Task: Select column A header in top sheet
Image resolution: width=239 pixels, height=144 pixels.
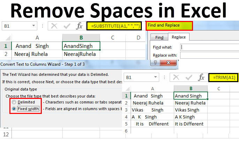Action: [37, 38]
